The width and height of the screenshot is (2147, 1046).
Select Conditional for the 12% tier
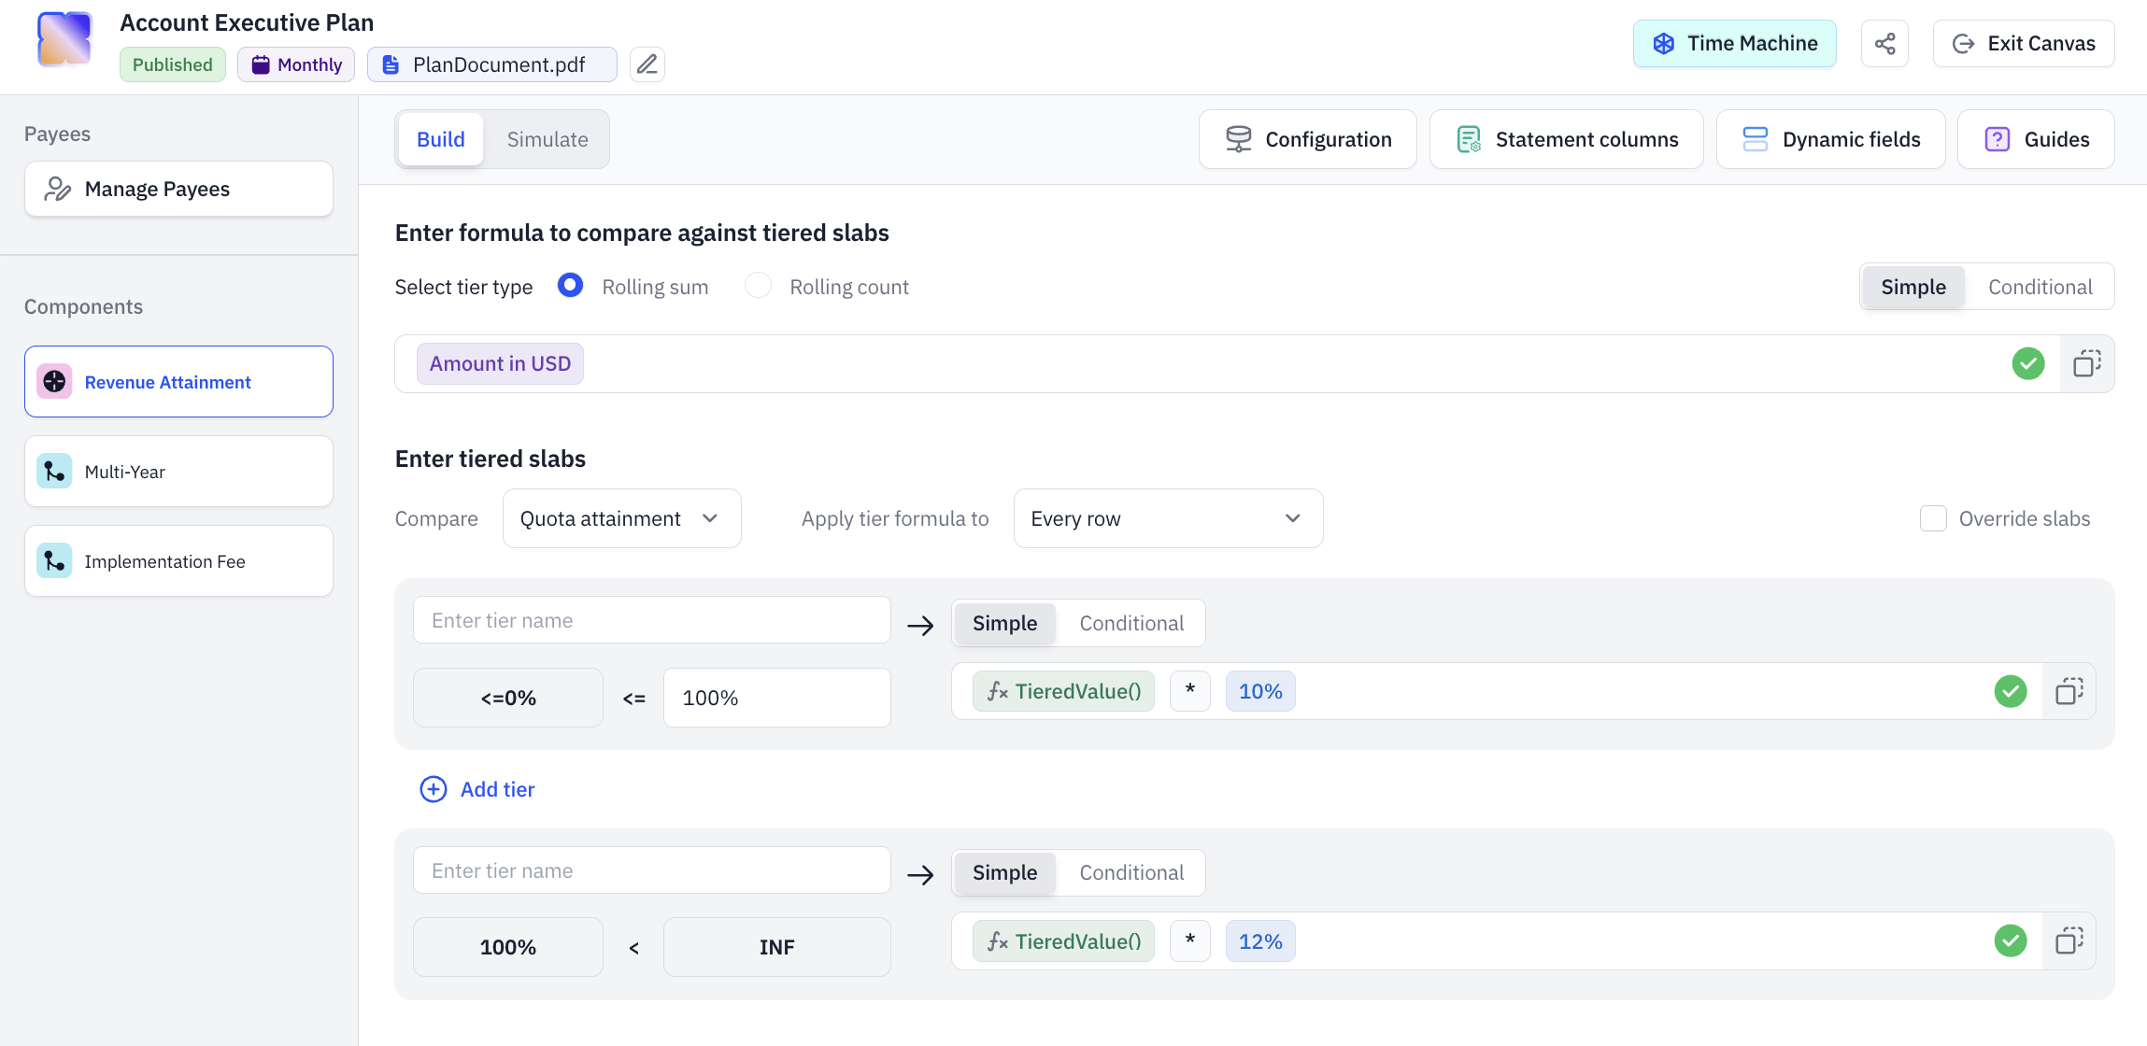click(1131, 872)
